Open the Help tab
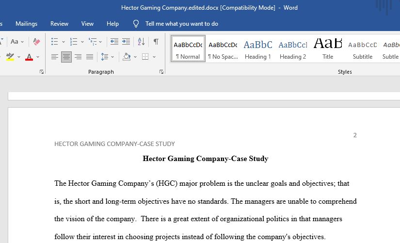This screenshot has height=243, width=400. pos(112,24)
